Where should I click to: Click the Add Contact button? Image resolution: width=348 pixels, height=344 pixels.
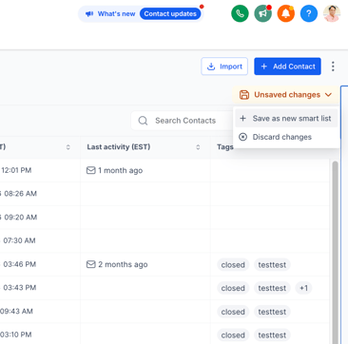287,67
